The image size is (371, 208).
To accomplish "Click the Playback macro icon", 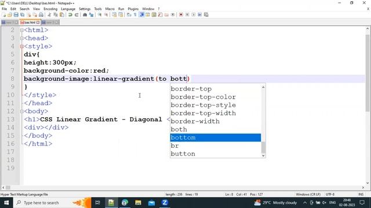I will coord(193,14).
